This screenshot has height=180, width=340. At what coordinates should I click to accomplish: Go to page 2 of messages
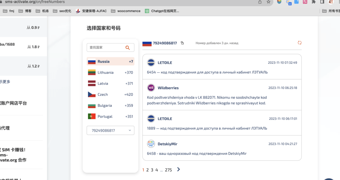(147, 170)
